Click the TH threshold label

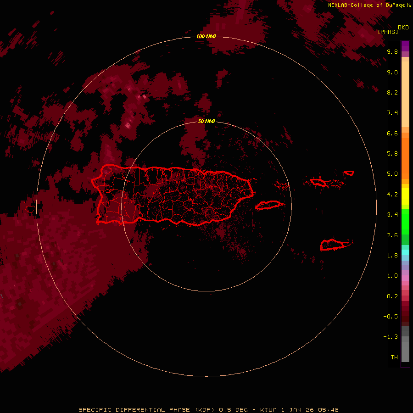[394, 357]
